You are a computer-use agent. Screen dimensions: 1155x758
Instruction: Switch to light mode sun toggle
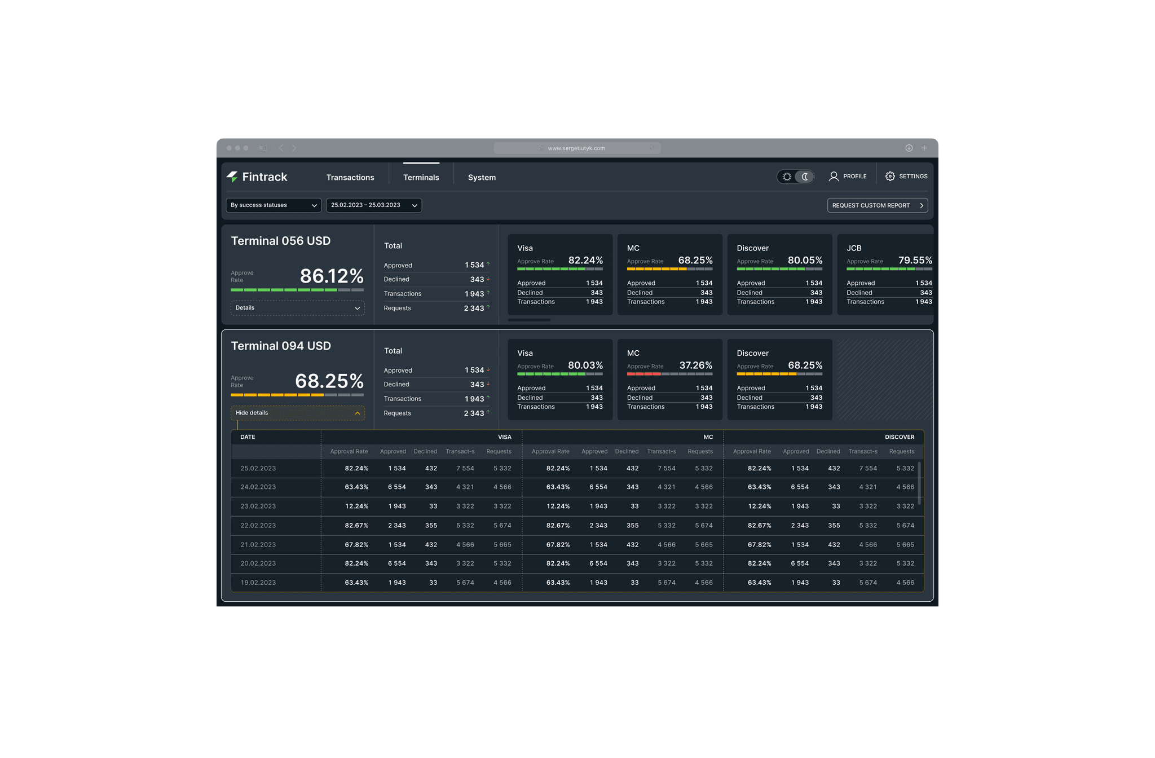(787, 177)
